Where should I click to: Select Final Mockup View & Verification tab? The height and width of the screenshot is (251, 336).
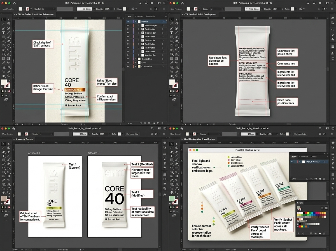click(199, 139)
